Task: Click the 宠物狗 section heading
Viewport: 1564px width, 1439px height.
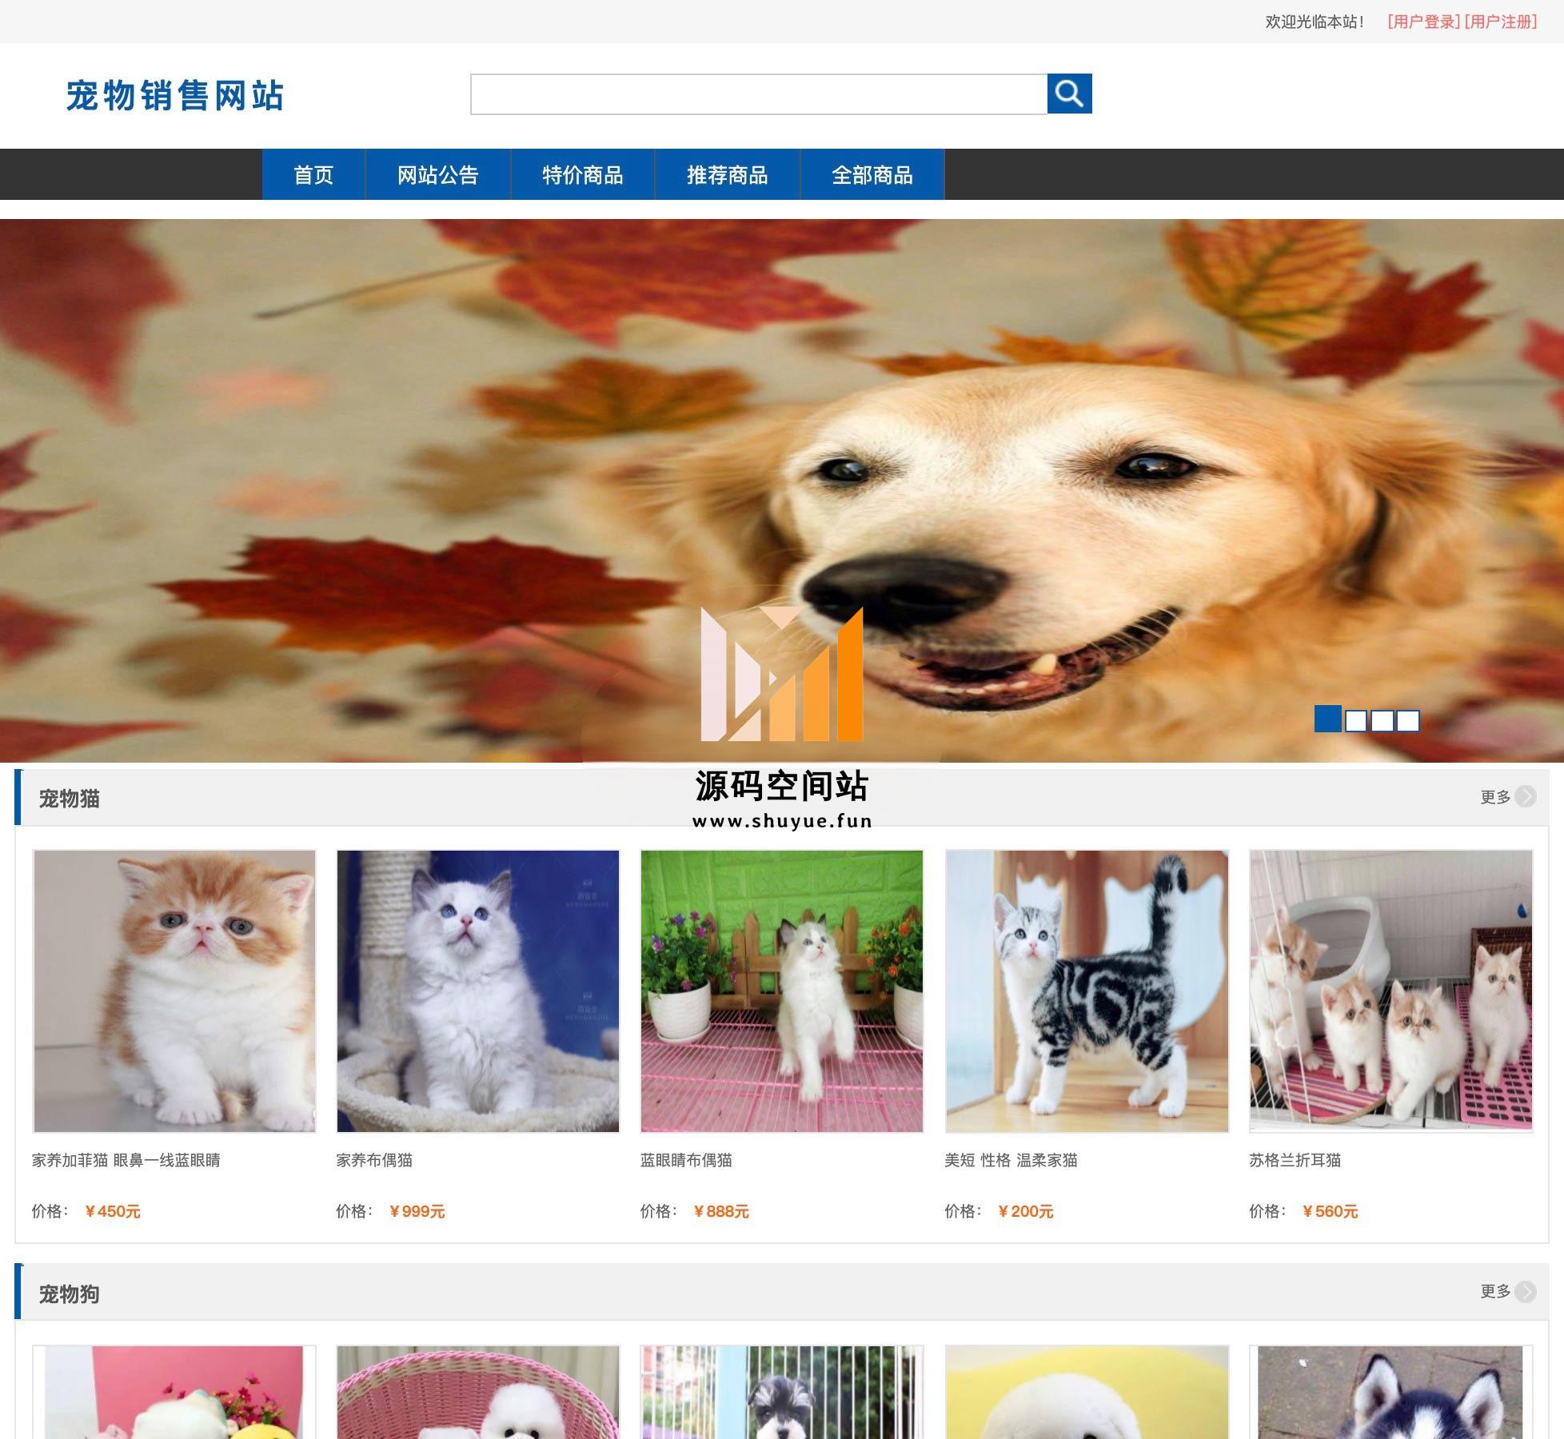Action: [x=70, y=1293]
